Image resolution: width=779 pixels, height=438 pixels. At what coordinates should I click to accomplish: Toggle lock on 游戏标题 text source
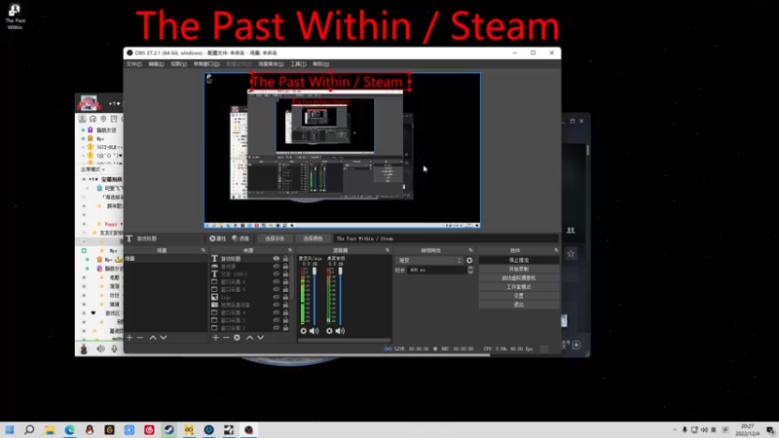pos(285,259)
